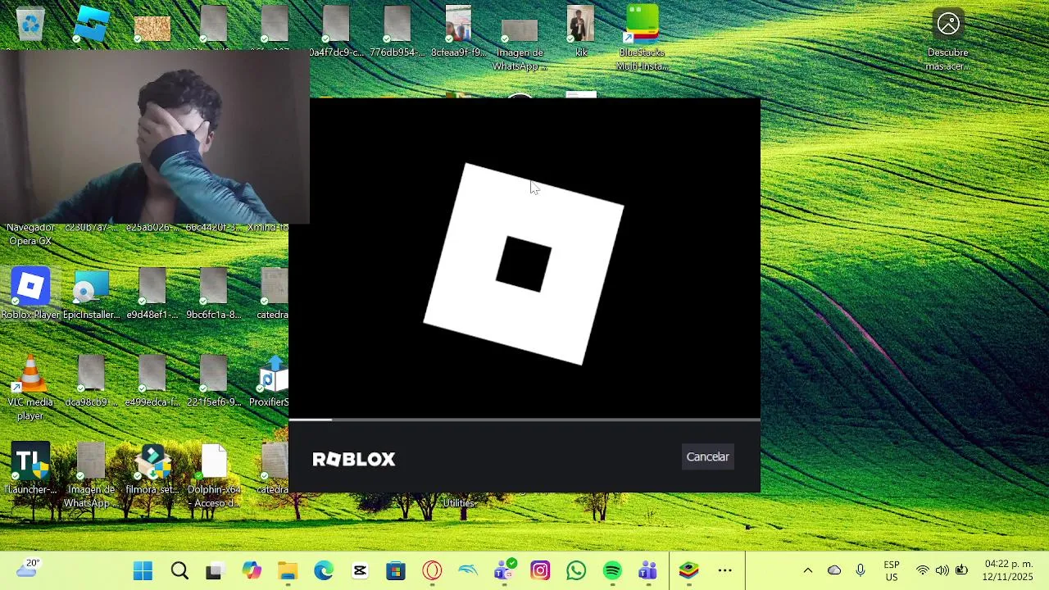
Task: Open the 776db954 file on the desktop
Action: 397,31
